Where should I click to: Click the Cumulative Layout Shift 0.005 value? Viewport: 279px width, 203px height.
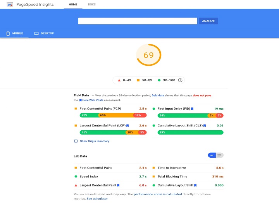[x=219, y=186]
